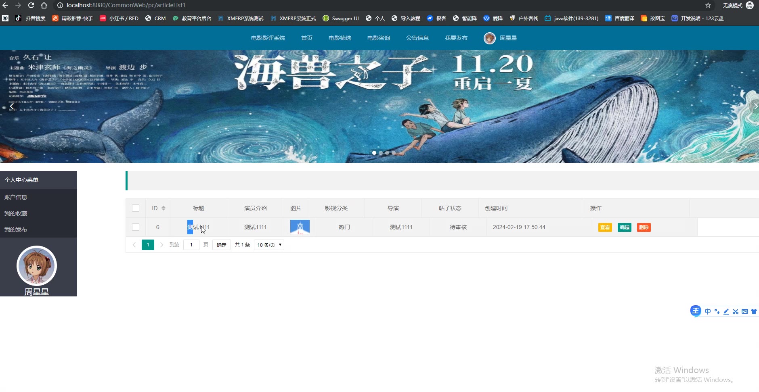Select page 1 in pagination
The width and height of the screenshot is (759, 392).
(148, 245)
